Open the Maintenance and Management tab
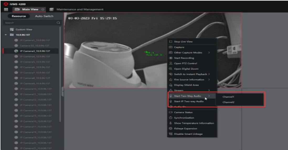 click(x=80, y=9)
